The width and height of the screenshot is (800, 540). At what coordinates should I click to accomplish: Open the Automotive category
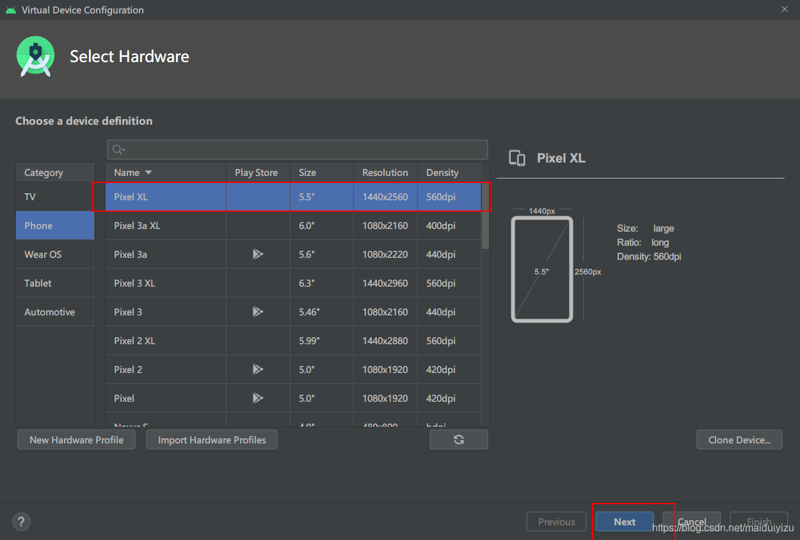pos(55,312)
